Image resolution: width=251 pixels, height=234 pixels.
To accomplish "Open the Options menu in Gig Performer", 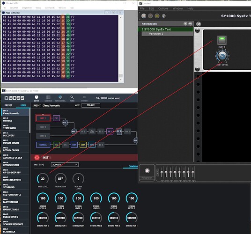I will coord(163,8).
